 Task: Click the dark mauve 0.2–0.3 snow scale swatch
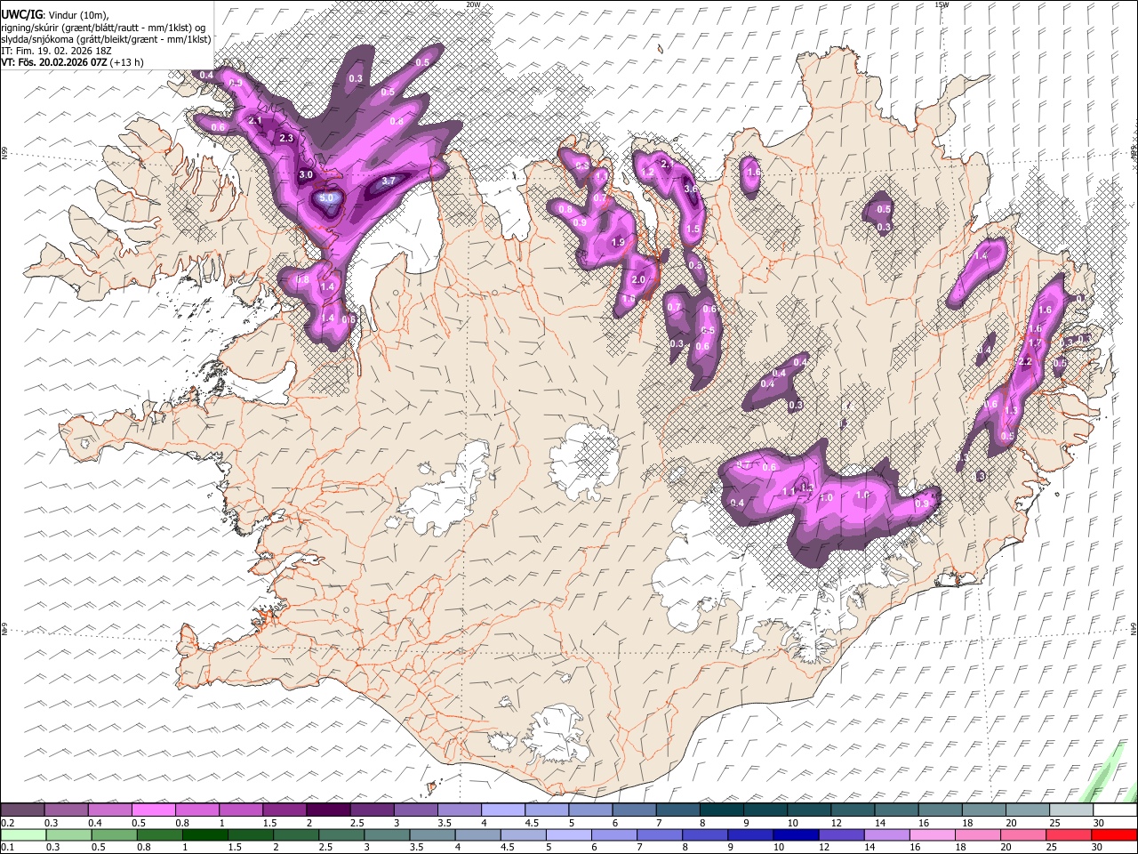[x=23, y=810]
